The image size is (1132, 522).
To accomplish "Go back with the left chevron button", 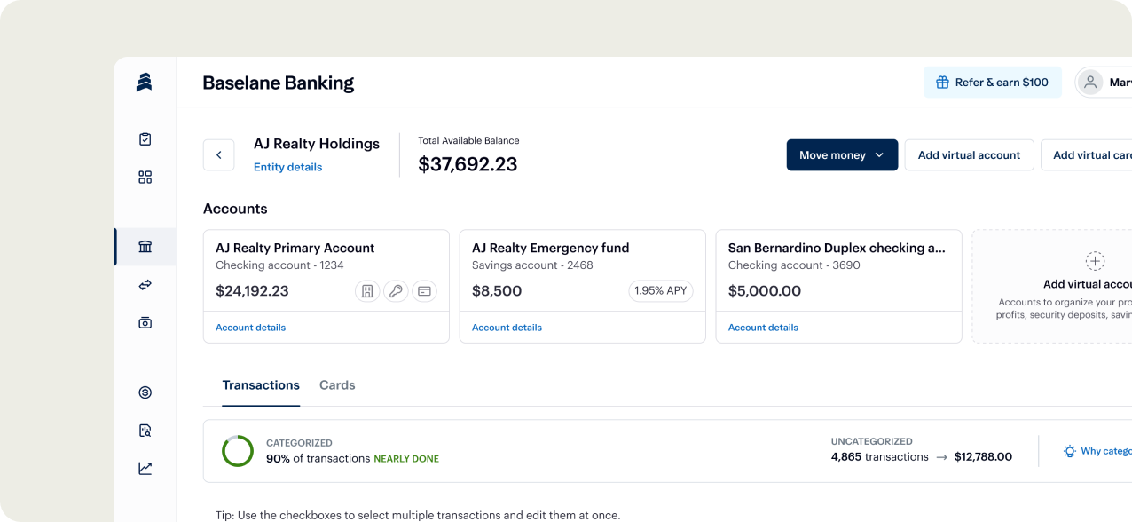I will [x=219, y=154].
